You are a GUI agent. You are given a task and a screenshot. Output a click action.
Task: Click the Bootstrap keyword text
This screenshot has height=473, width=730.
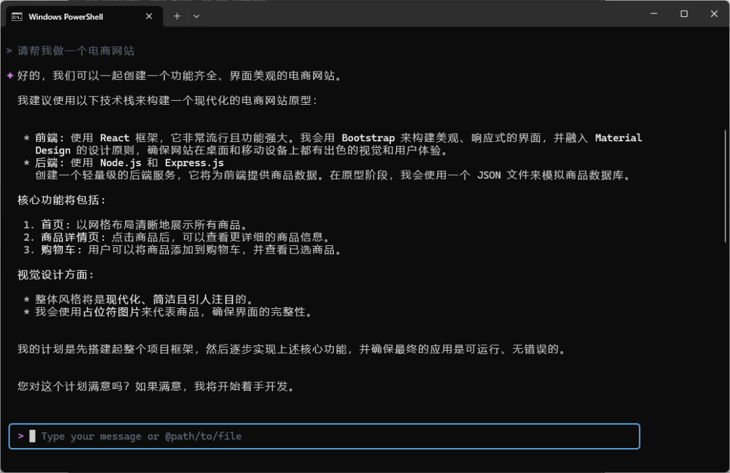pos(368,137)
